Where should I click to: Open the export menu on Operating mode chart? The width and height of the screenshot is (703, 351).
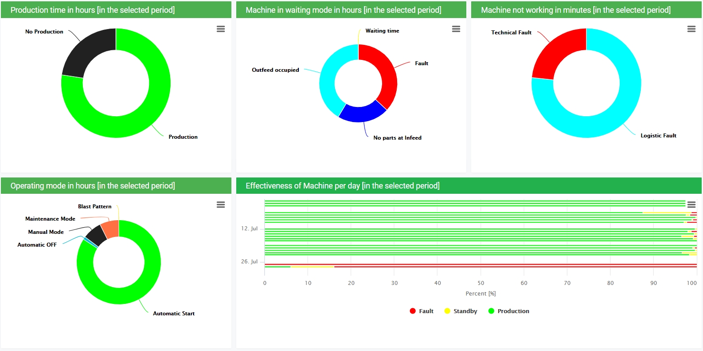pyautogui.click(x=220, y=204)
